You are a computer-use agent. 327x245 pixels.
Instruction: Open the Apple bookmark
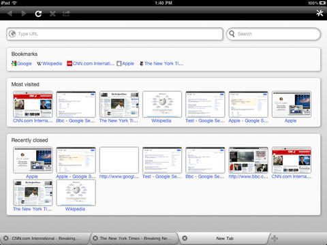coord(125,63)
